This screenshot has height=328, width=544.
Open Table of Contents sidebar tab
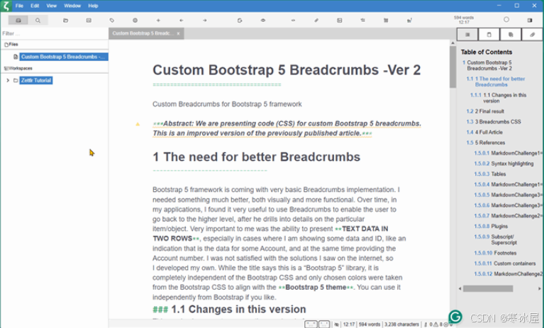point(467,35)
